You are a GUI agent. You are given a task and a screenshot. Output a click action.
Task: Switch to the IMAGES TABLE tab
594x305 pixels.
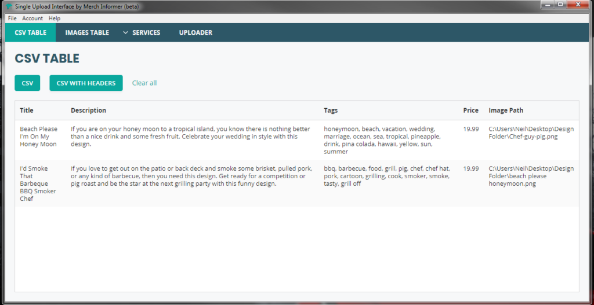click(87, 32)
